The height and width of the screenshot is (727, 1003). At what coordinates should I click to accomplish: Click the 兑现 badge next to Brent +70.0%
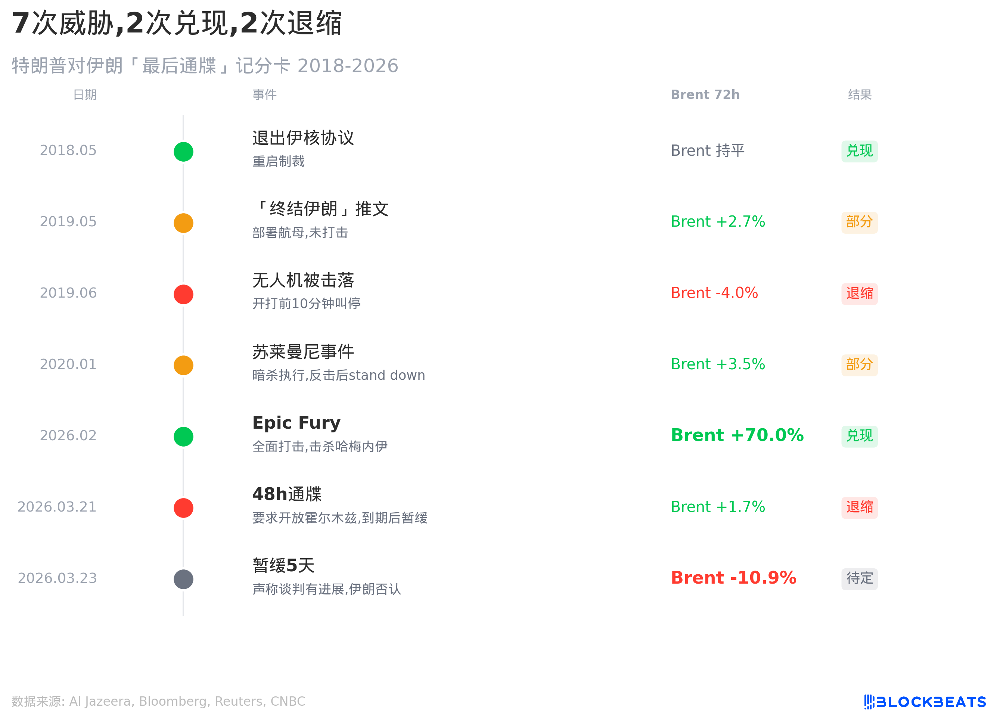click(x=859, y=436)
